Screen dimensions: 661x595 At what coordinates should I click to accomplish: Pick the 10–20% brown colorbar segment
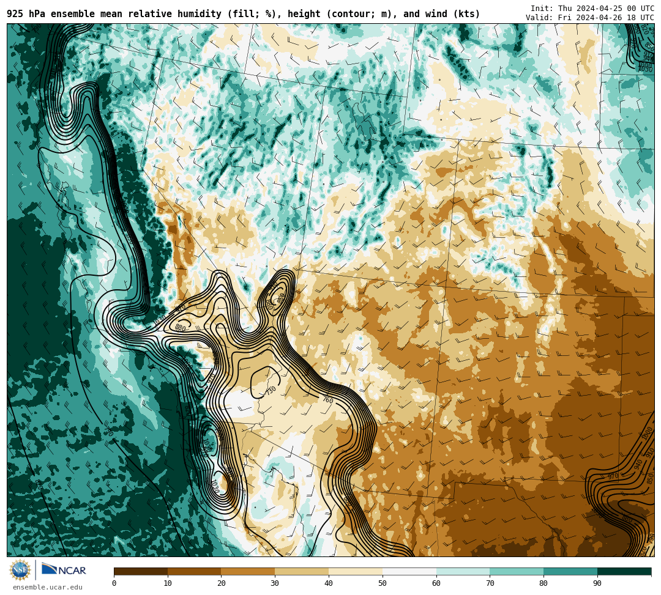pyautogui.click(x=195, y=571)
